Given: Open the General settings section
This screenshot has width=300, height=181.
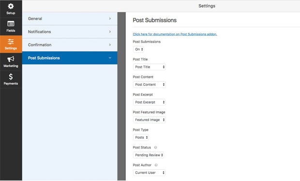Looking at the screenshot, I should [x=70, y=18].
